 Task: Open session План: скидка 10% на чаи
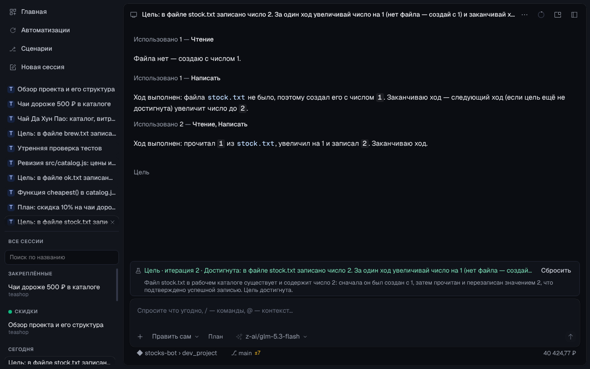(x=62, y=207)
